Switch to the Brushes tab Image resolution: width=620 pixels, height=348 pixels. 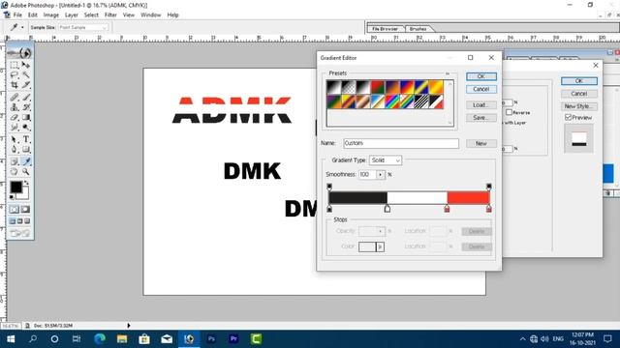pyautogui.click(x=418, y=29)
